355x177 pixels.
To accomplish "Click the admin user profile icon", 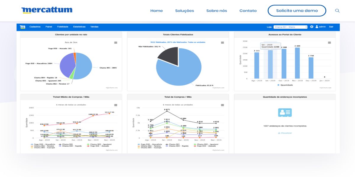I will [317, 27].
